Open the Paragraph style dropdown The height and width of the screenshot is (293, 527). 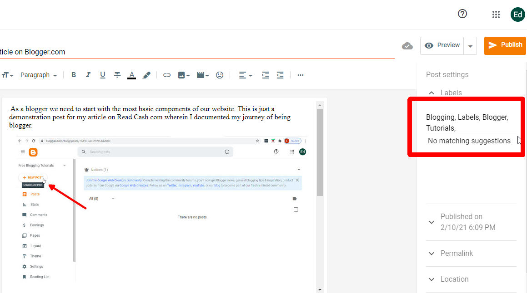pos(38,75)
